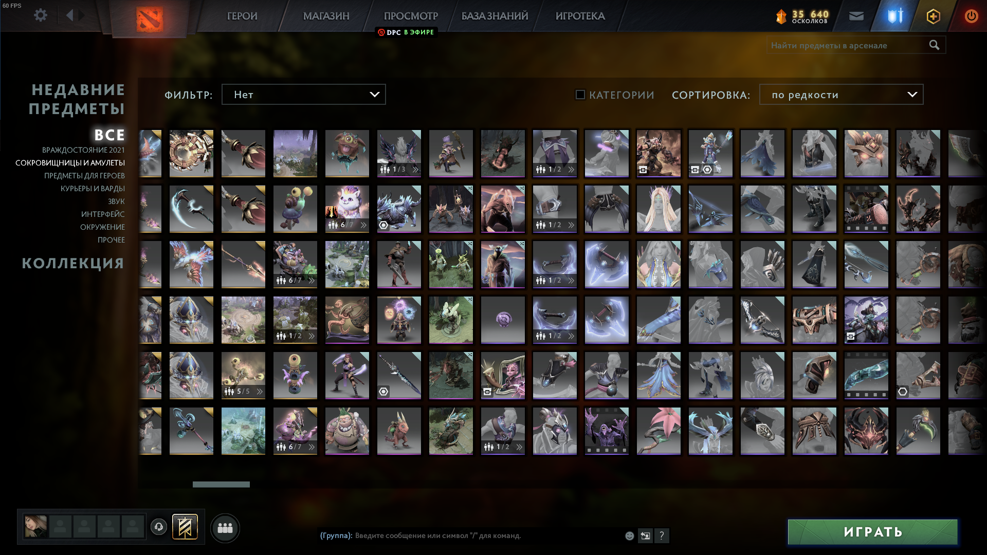Open the Герои menu tab
Image resolution: width=987 pixels, height=555 pixels.
(242, 16)
